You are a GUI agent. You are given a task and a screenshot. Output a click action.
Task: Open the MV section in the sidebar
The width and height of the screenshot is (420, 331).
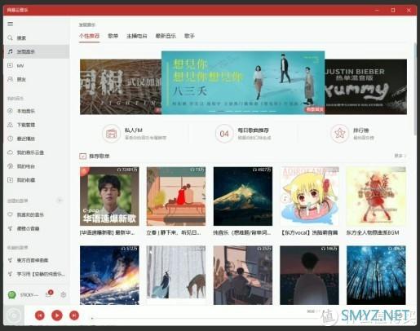[x=36, y=65]
